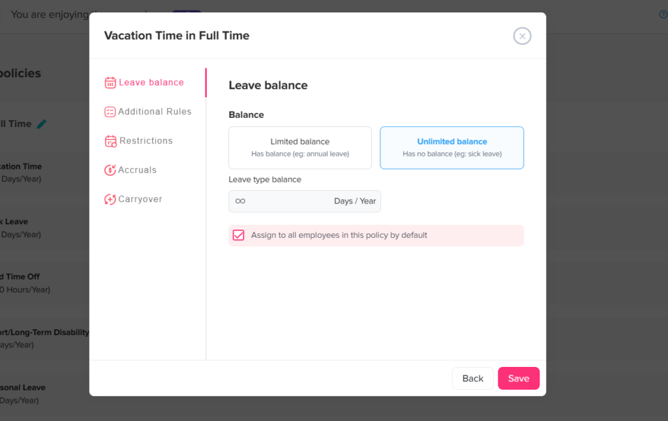668x421 pixels.
Task: Open the Carryover tab
Action: coord(140,199)
